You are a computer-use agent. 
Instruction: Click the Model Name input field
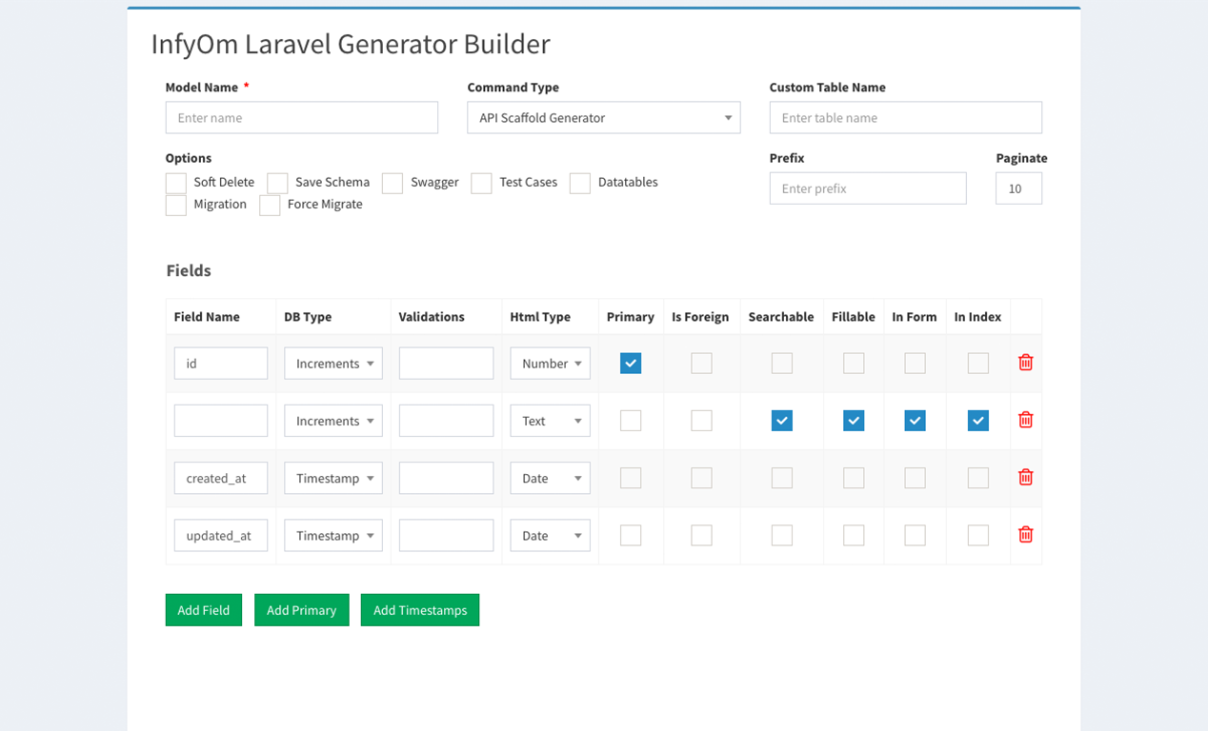coord(301,117)
